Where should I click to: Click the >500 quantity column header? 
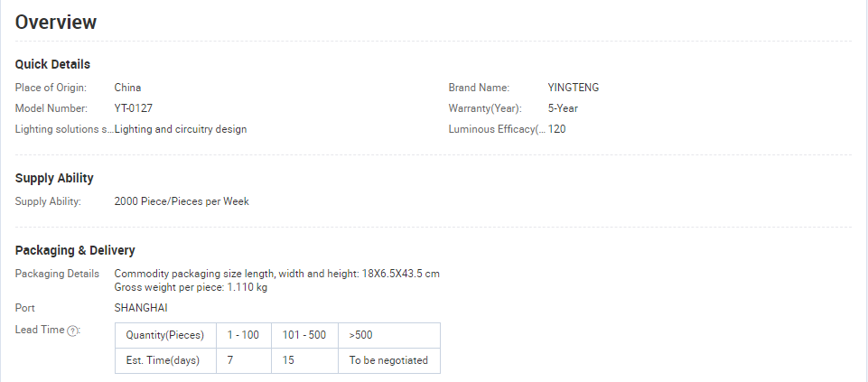tap(389, 335)
